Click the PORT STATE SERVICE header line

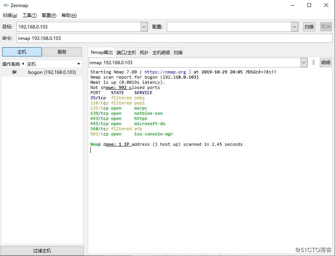click(121, 93)
